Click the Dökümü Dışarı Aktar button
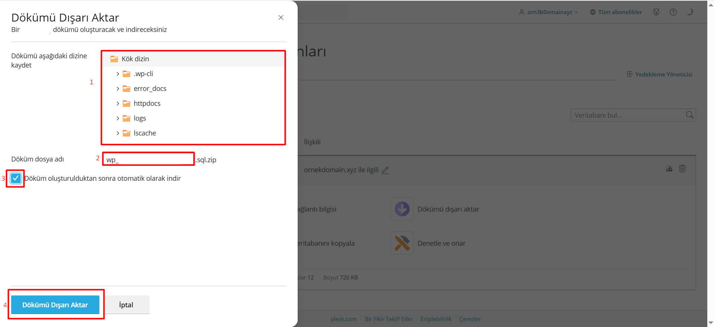The image size is (714, 327). click(x=55, y=305)
